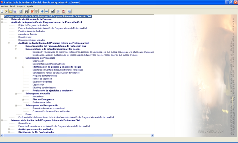Expand Realización de ejercicios y simulacros
This screenshot has height=143, width=238.
pyautogui.click(x=23, y=91)
